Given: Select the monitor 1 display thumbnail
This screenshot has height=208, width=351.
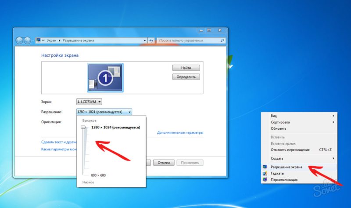Looking at the screenshot, I should (105, 78).
